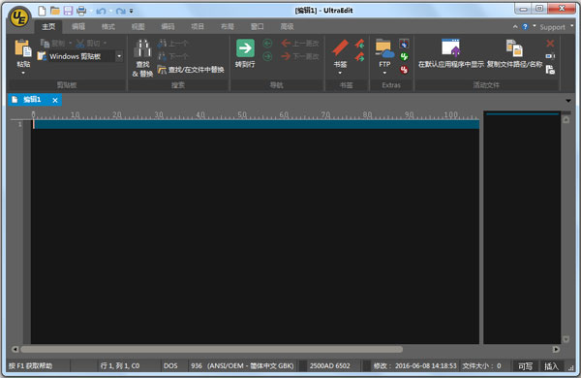Click the Copy (复制) icon in ribbon
The width and height of the screenshot is (581, 378).
[45, 44]
